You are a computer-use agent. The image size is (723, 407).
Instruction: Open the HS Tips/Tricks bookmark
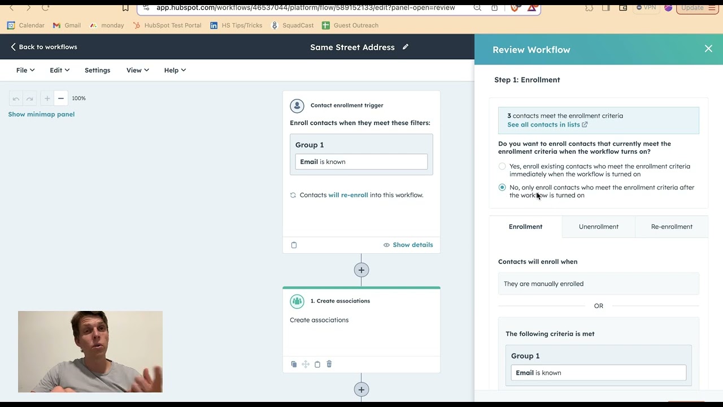pyautogui.click(x=236, y=25)
